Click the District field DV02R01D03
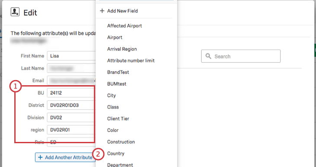 pos(71,106)
